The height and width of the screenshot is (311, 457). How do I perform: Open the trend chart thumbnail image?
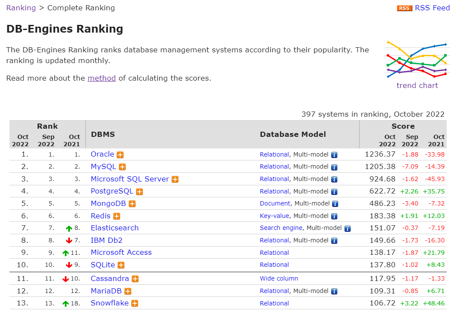tap(417, 60)
